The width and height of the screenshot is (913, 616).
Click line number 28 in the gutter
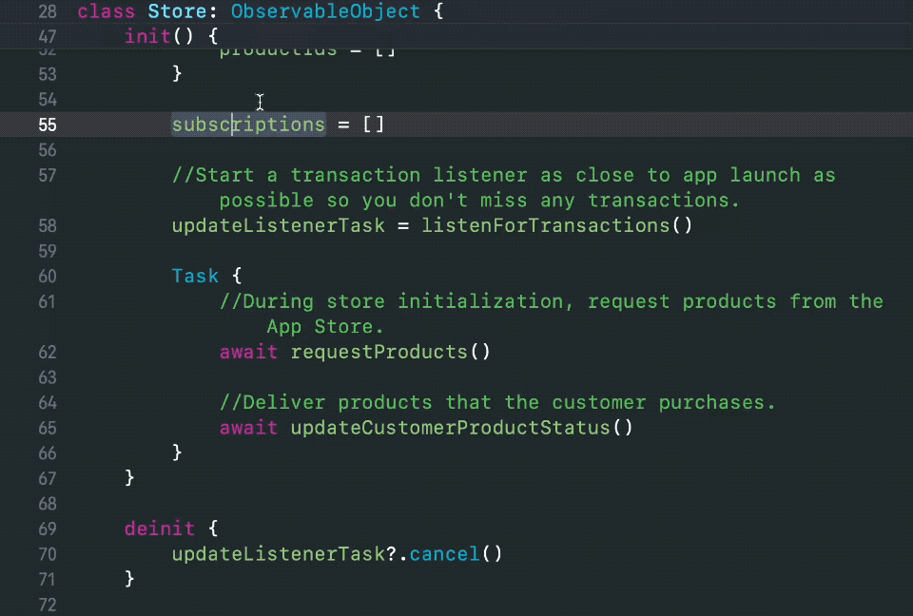click(x=48, y=11)
